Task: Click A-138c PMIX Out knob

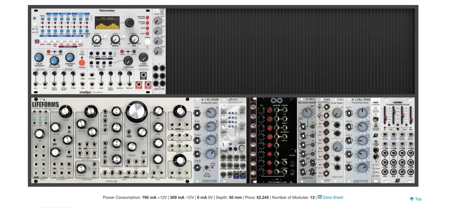Action: [x=362, y=168]
